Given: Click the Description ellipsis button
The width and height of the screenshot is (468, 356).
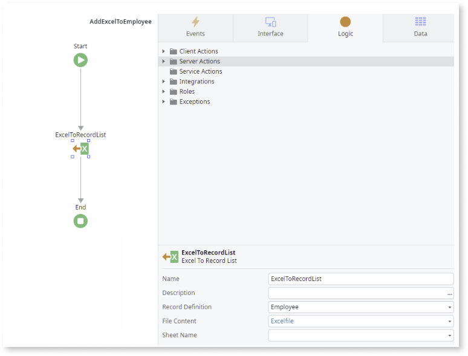Looking at the screenshot, I should [x=449, y=293].
